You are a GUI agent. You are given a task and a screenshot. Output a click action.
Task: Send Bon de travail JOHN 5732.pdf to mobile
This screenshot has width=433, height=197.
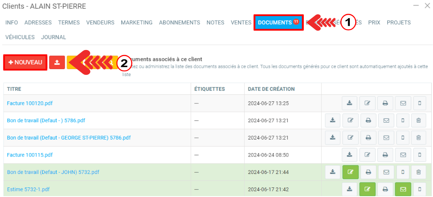403,172
